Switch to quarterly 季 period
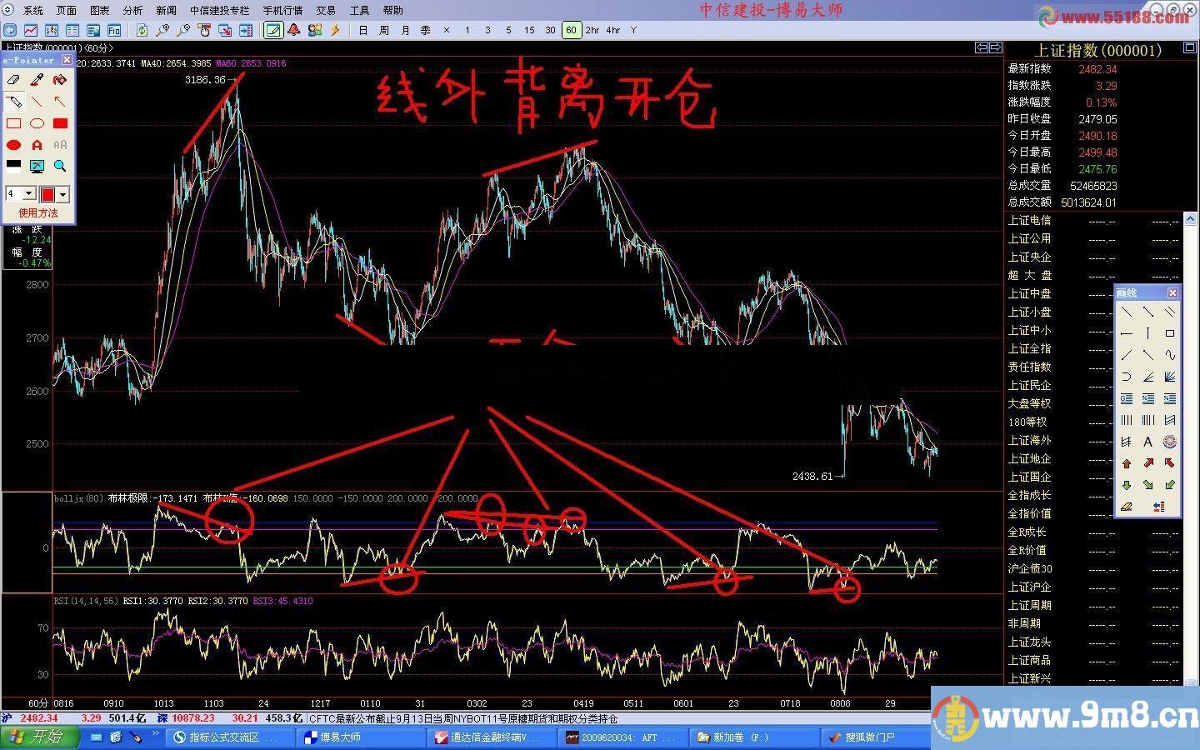Viewport: 1200px width, 750px height. click(426, 30)
